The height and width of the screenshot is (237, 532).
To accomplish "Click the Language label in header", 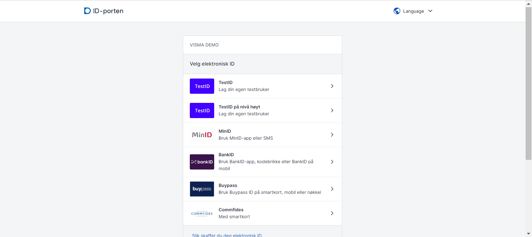I will click(x=413, y=11).
